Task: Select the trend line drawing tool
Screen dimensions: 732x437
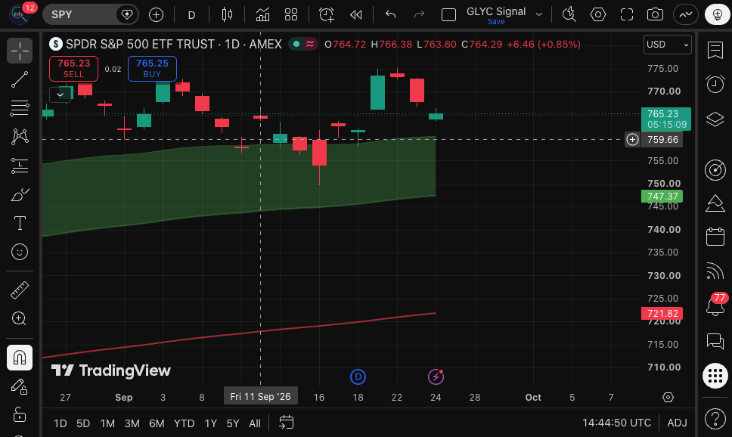Action: pos(20,80)
